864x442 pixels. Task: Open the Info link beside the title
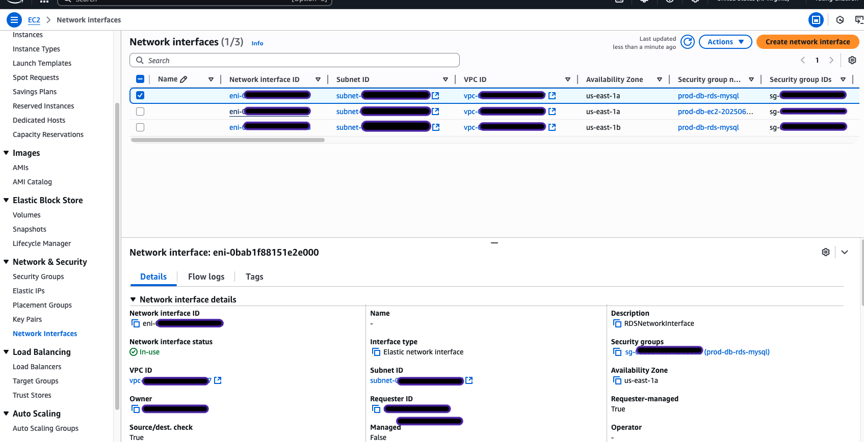257,43
